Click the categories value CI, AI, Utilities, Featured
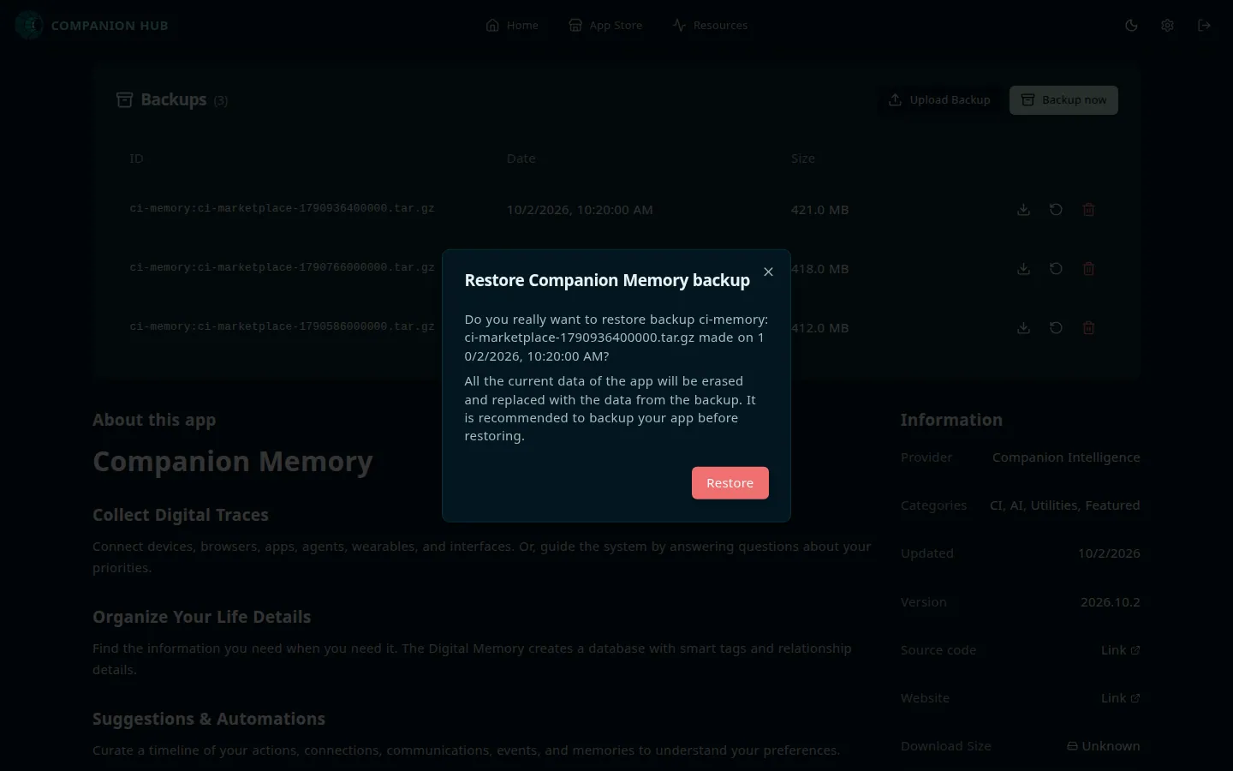1233x771 pixels. [1064, 505]
